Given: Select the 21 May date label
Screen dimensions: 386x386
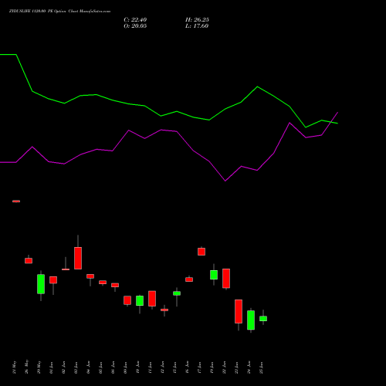Looking at the screenshot, I should point(15,367).
